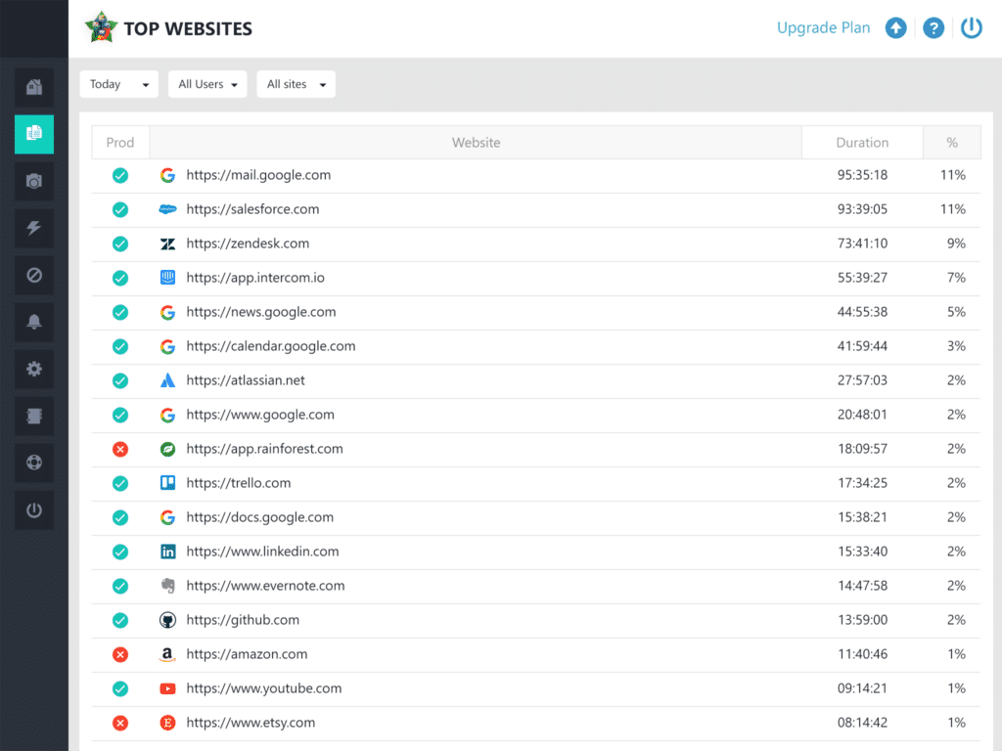Screen dimensions: 1002x751
Task: Open the alerts bell icon in sidebar
Action: pos(34,323)
